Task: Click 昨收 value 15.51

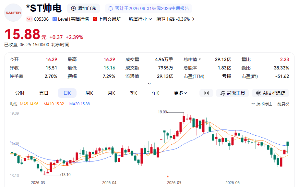Action: 51,68
